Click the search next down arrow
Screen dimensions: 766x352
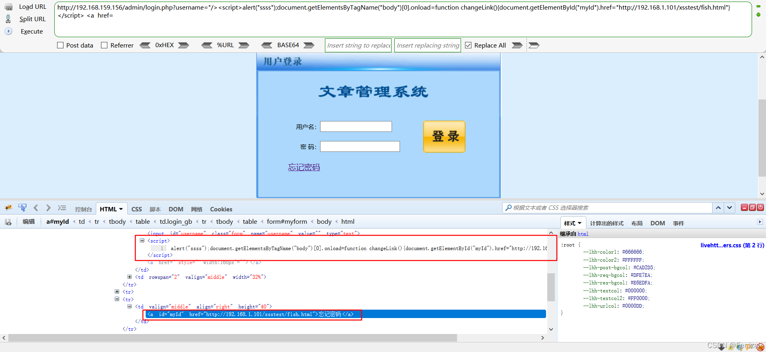tap(730, 208)
